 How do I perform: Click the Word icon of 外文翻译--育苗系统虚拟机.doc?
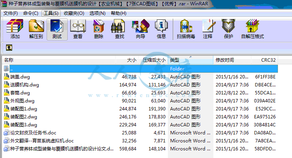[6, 140]
